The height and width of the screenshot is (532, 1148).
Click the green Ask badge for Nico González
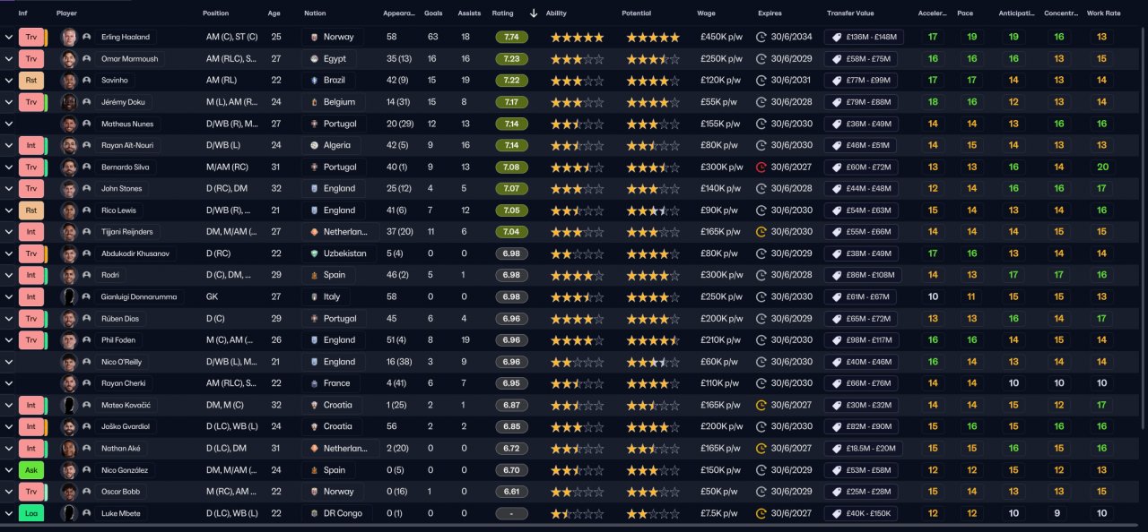(30, 470)
